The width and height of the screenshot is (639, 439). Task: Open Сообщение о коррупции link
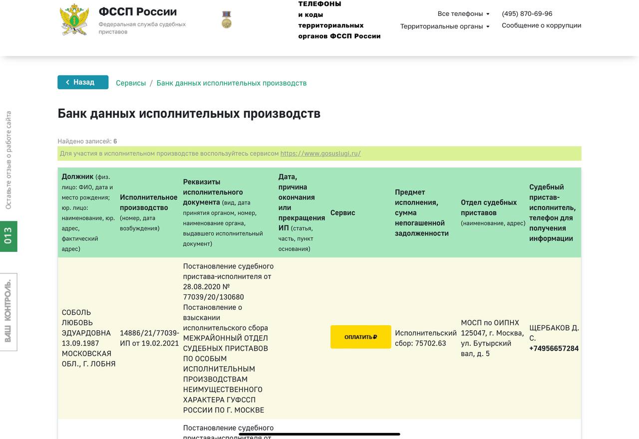[x=542, y=25]
